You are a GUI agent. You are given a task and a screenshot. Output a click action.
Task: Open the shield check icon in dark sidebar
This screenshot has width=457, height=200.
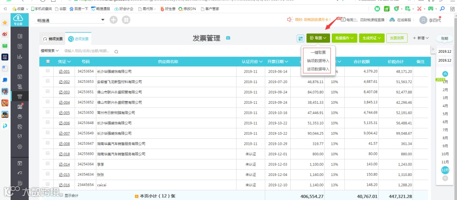click(x=20, y=136)
